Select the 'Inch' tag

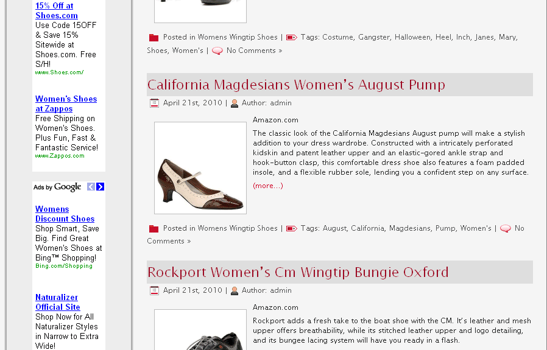point(463,37)
